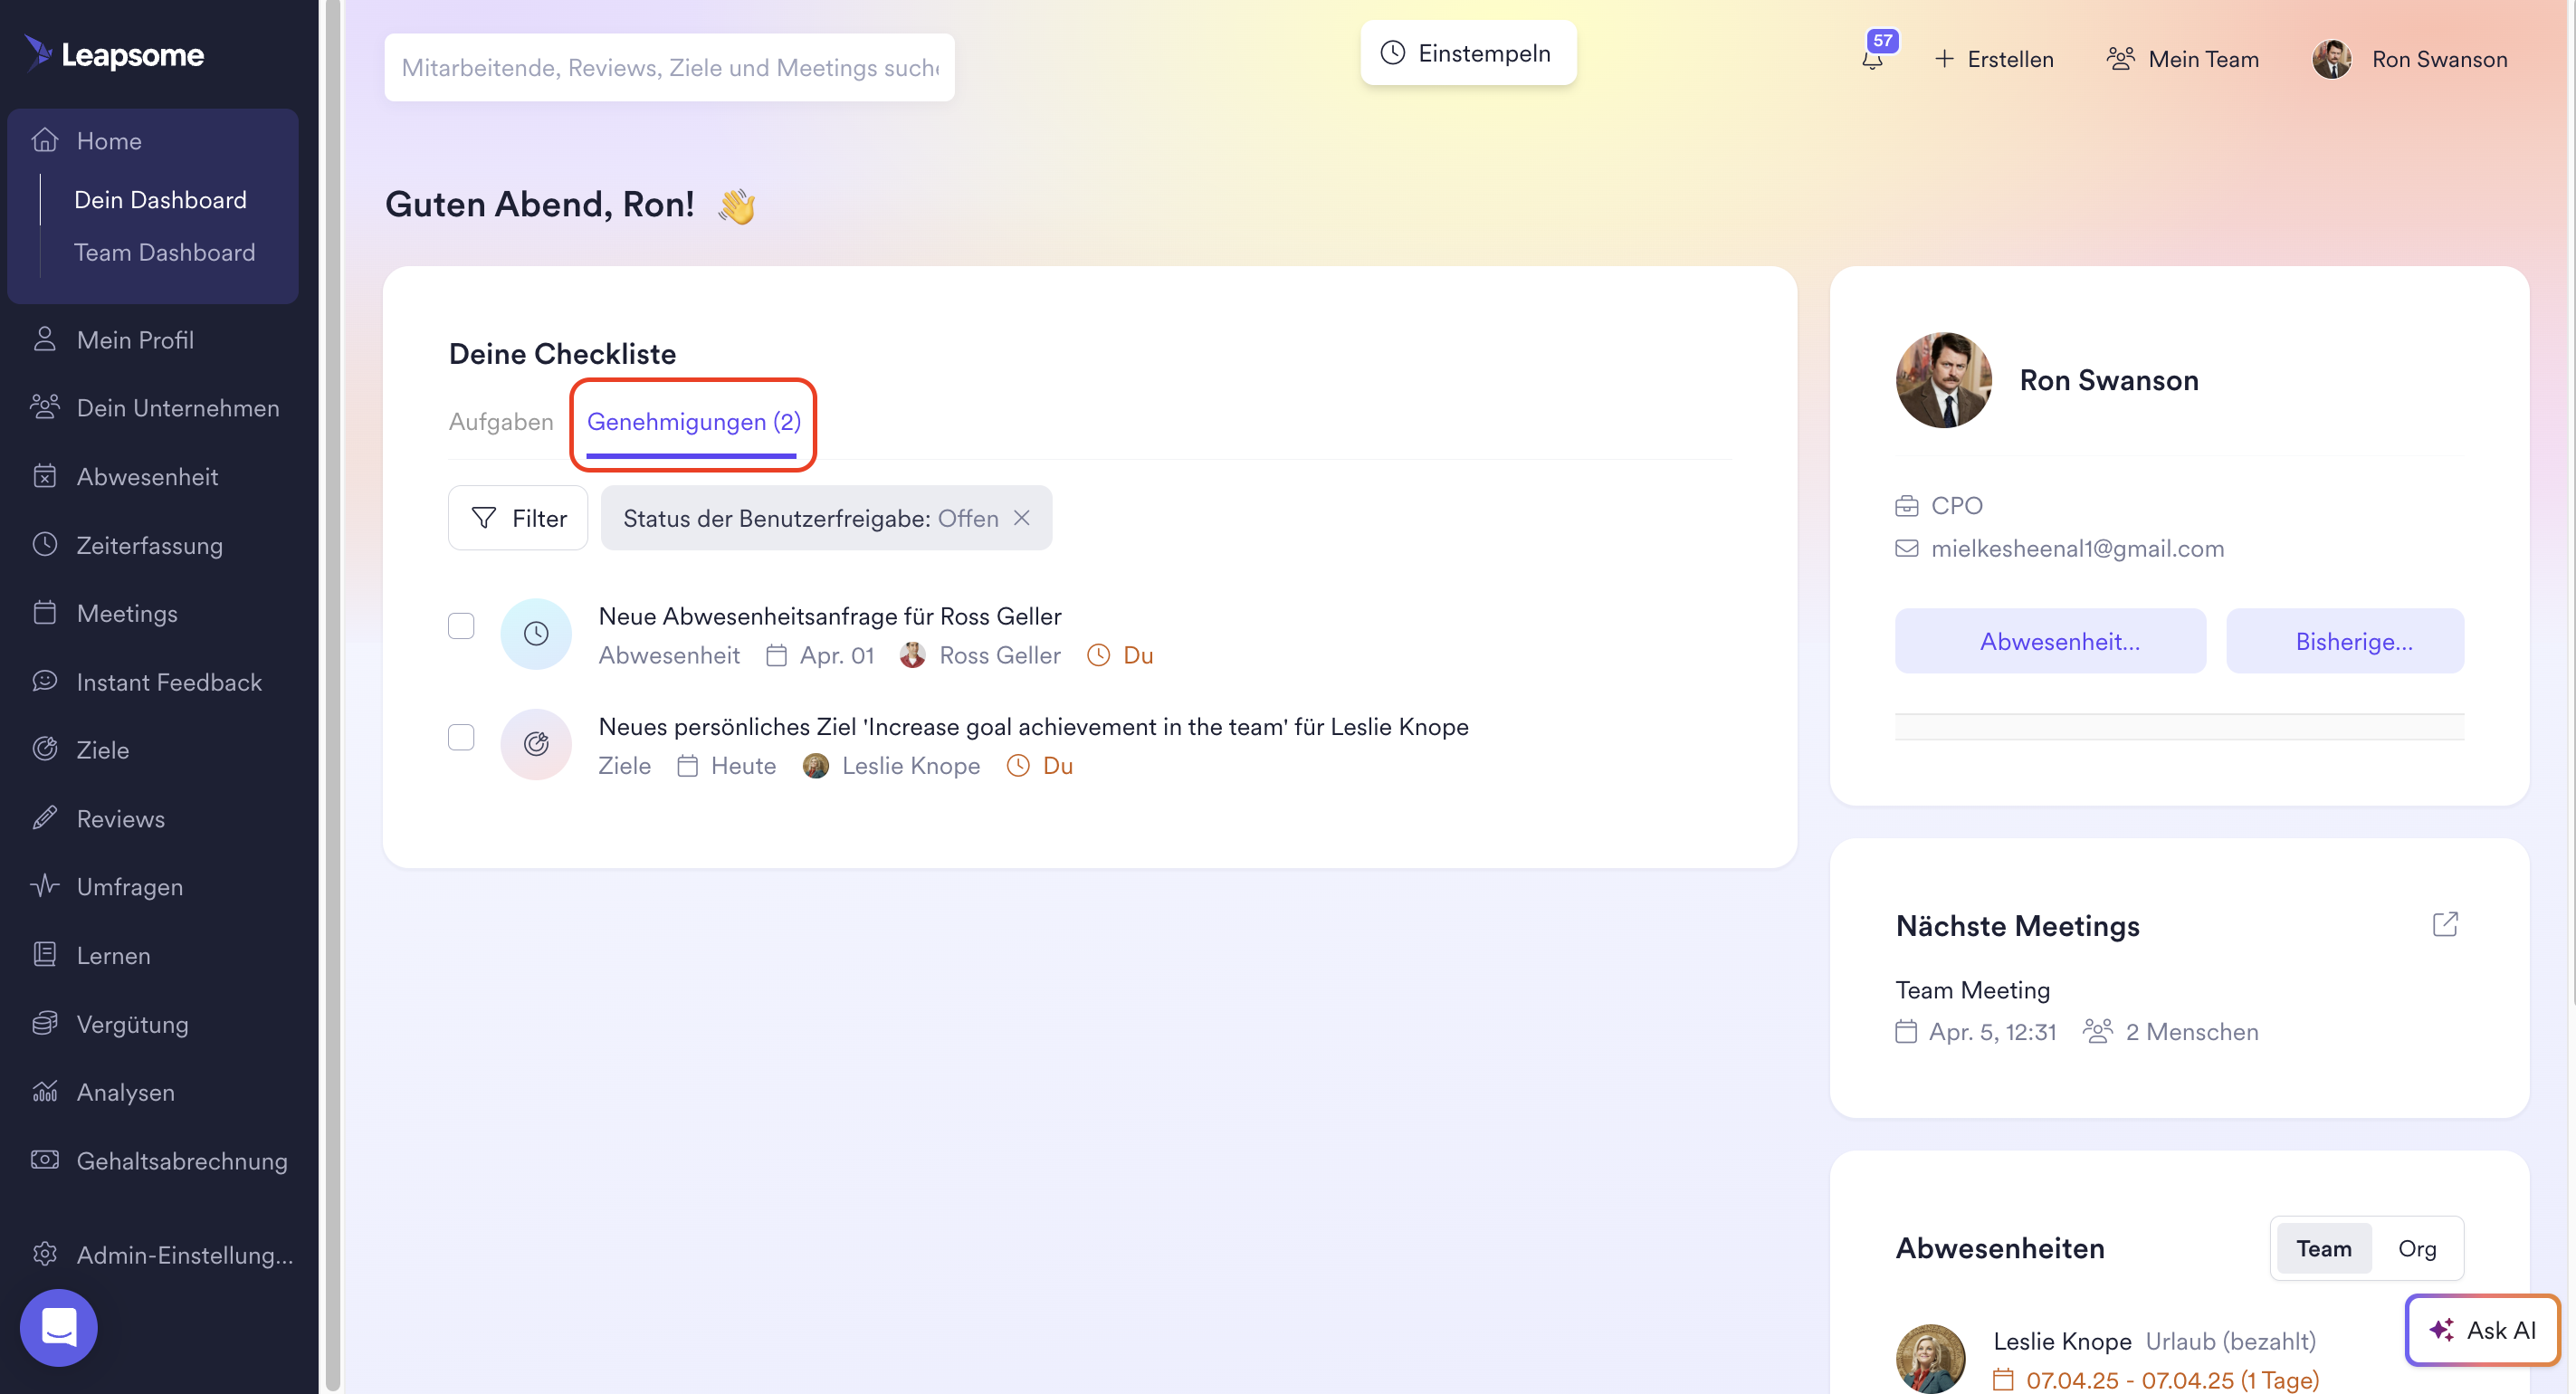
Task: Check the Leslie Knope Ziel checkbox
Action: point(461,737)
